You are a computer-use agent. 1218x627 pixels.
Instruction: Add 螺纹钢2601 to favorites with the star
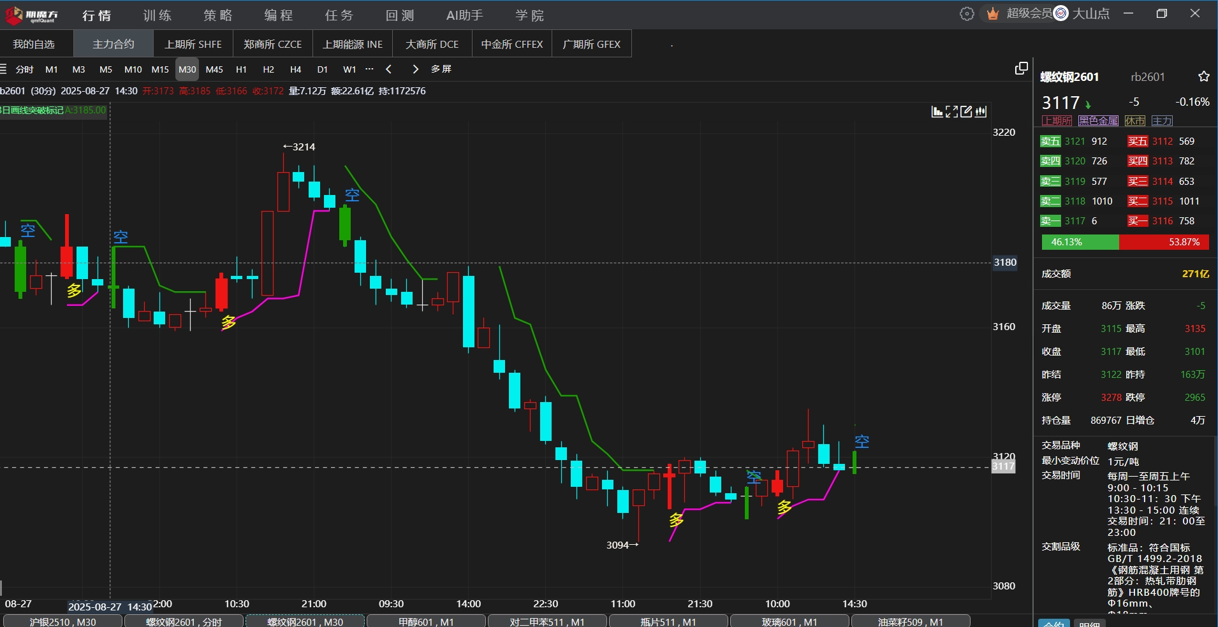[1203, 77]
